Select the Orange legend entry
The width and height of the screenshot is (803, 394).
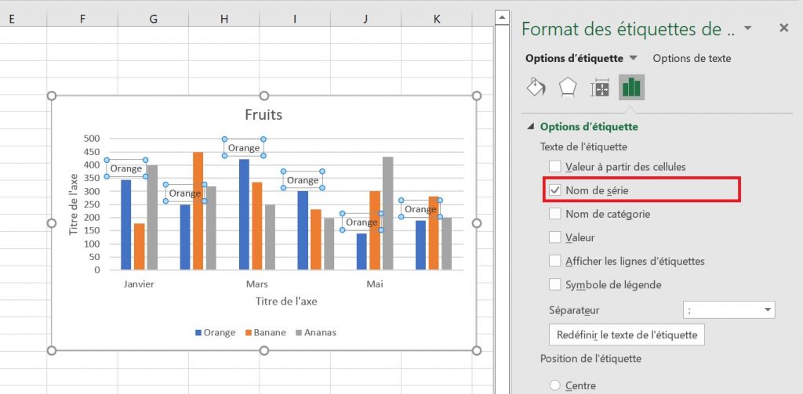215,333
